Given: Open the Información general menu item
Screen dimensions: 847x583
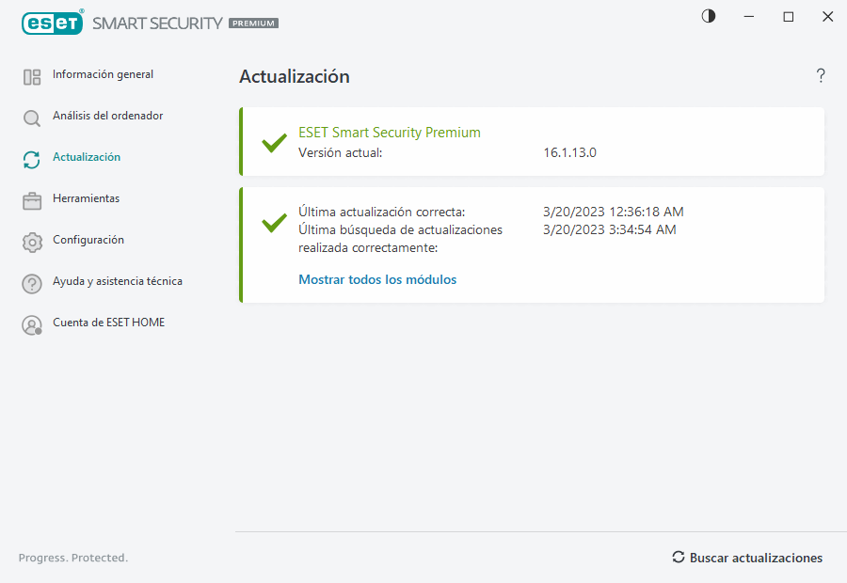Looking at the screenshot, I should click(x=103, y=74).
